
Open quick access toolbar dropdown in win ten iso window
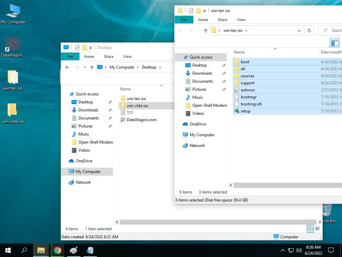coord(204,11)
